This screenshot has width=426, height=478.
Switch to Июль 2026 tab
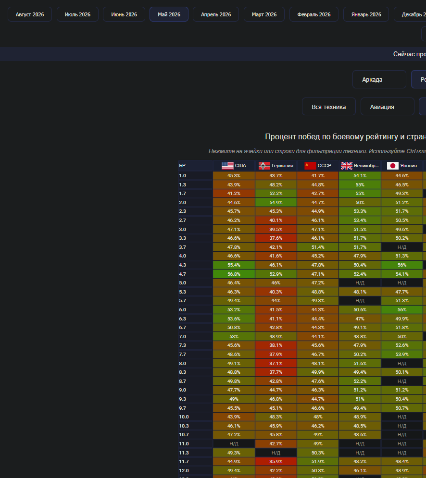click(x=77, y=14)
